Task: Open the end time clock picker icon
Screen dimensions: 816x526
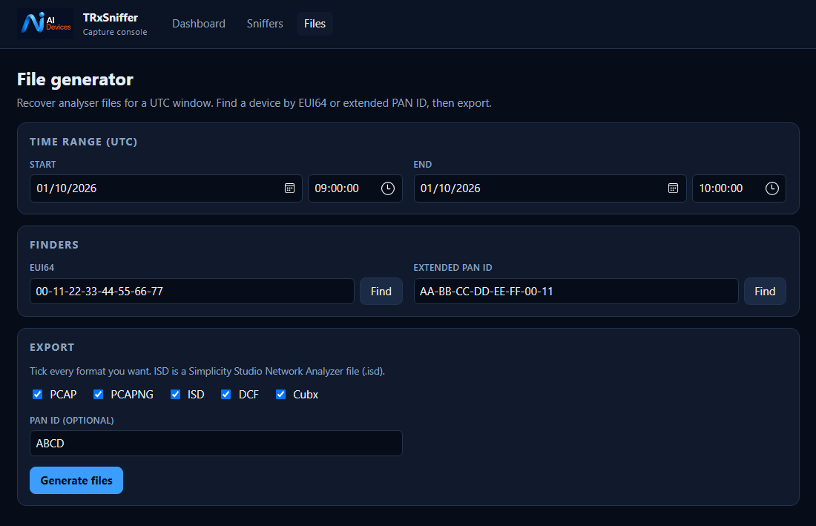Action: point(771,188)
